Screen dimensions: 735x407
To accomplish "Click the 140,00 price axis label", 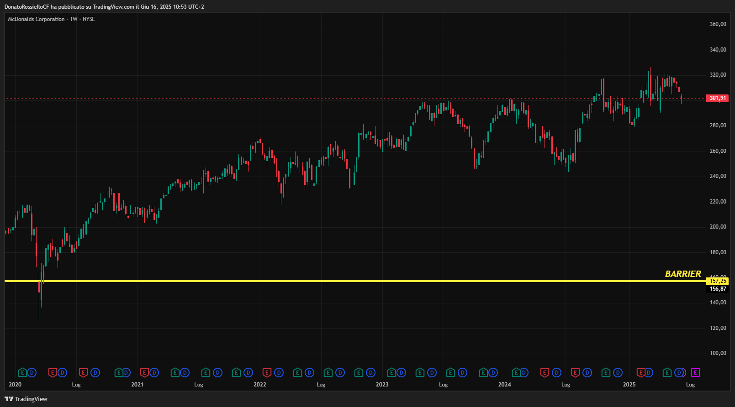I will [x=718, y=303].
